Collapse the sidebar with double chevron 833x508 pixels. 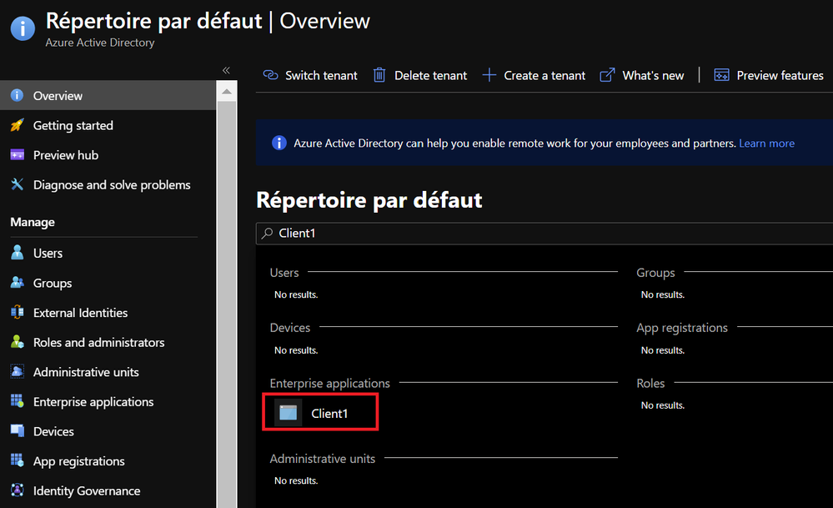click(x=226, y=70)
